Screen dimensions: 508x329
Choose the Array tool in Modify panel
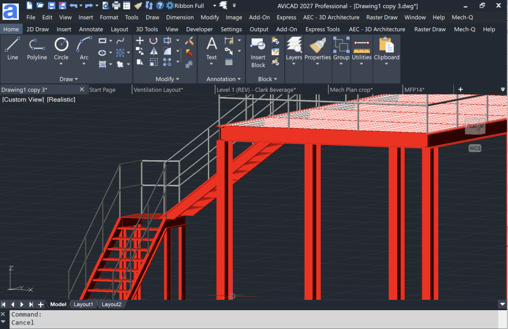pos(167,62)
